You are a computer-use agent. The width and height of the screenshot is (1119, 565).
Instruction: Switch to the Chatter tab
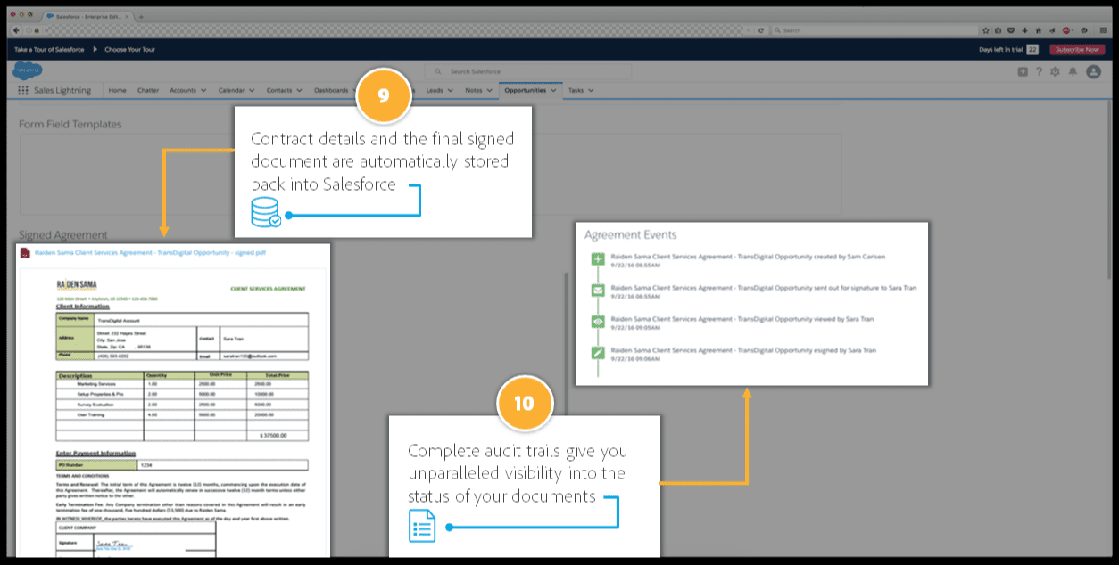[147, 90]
